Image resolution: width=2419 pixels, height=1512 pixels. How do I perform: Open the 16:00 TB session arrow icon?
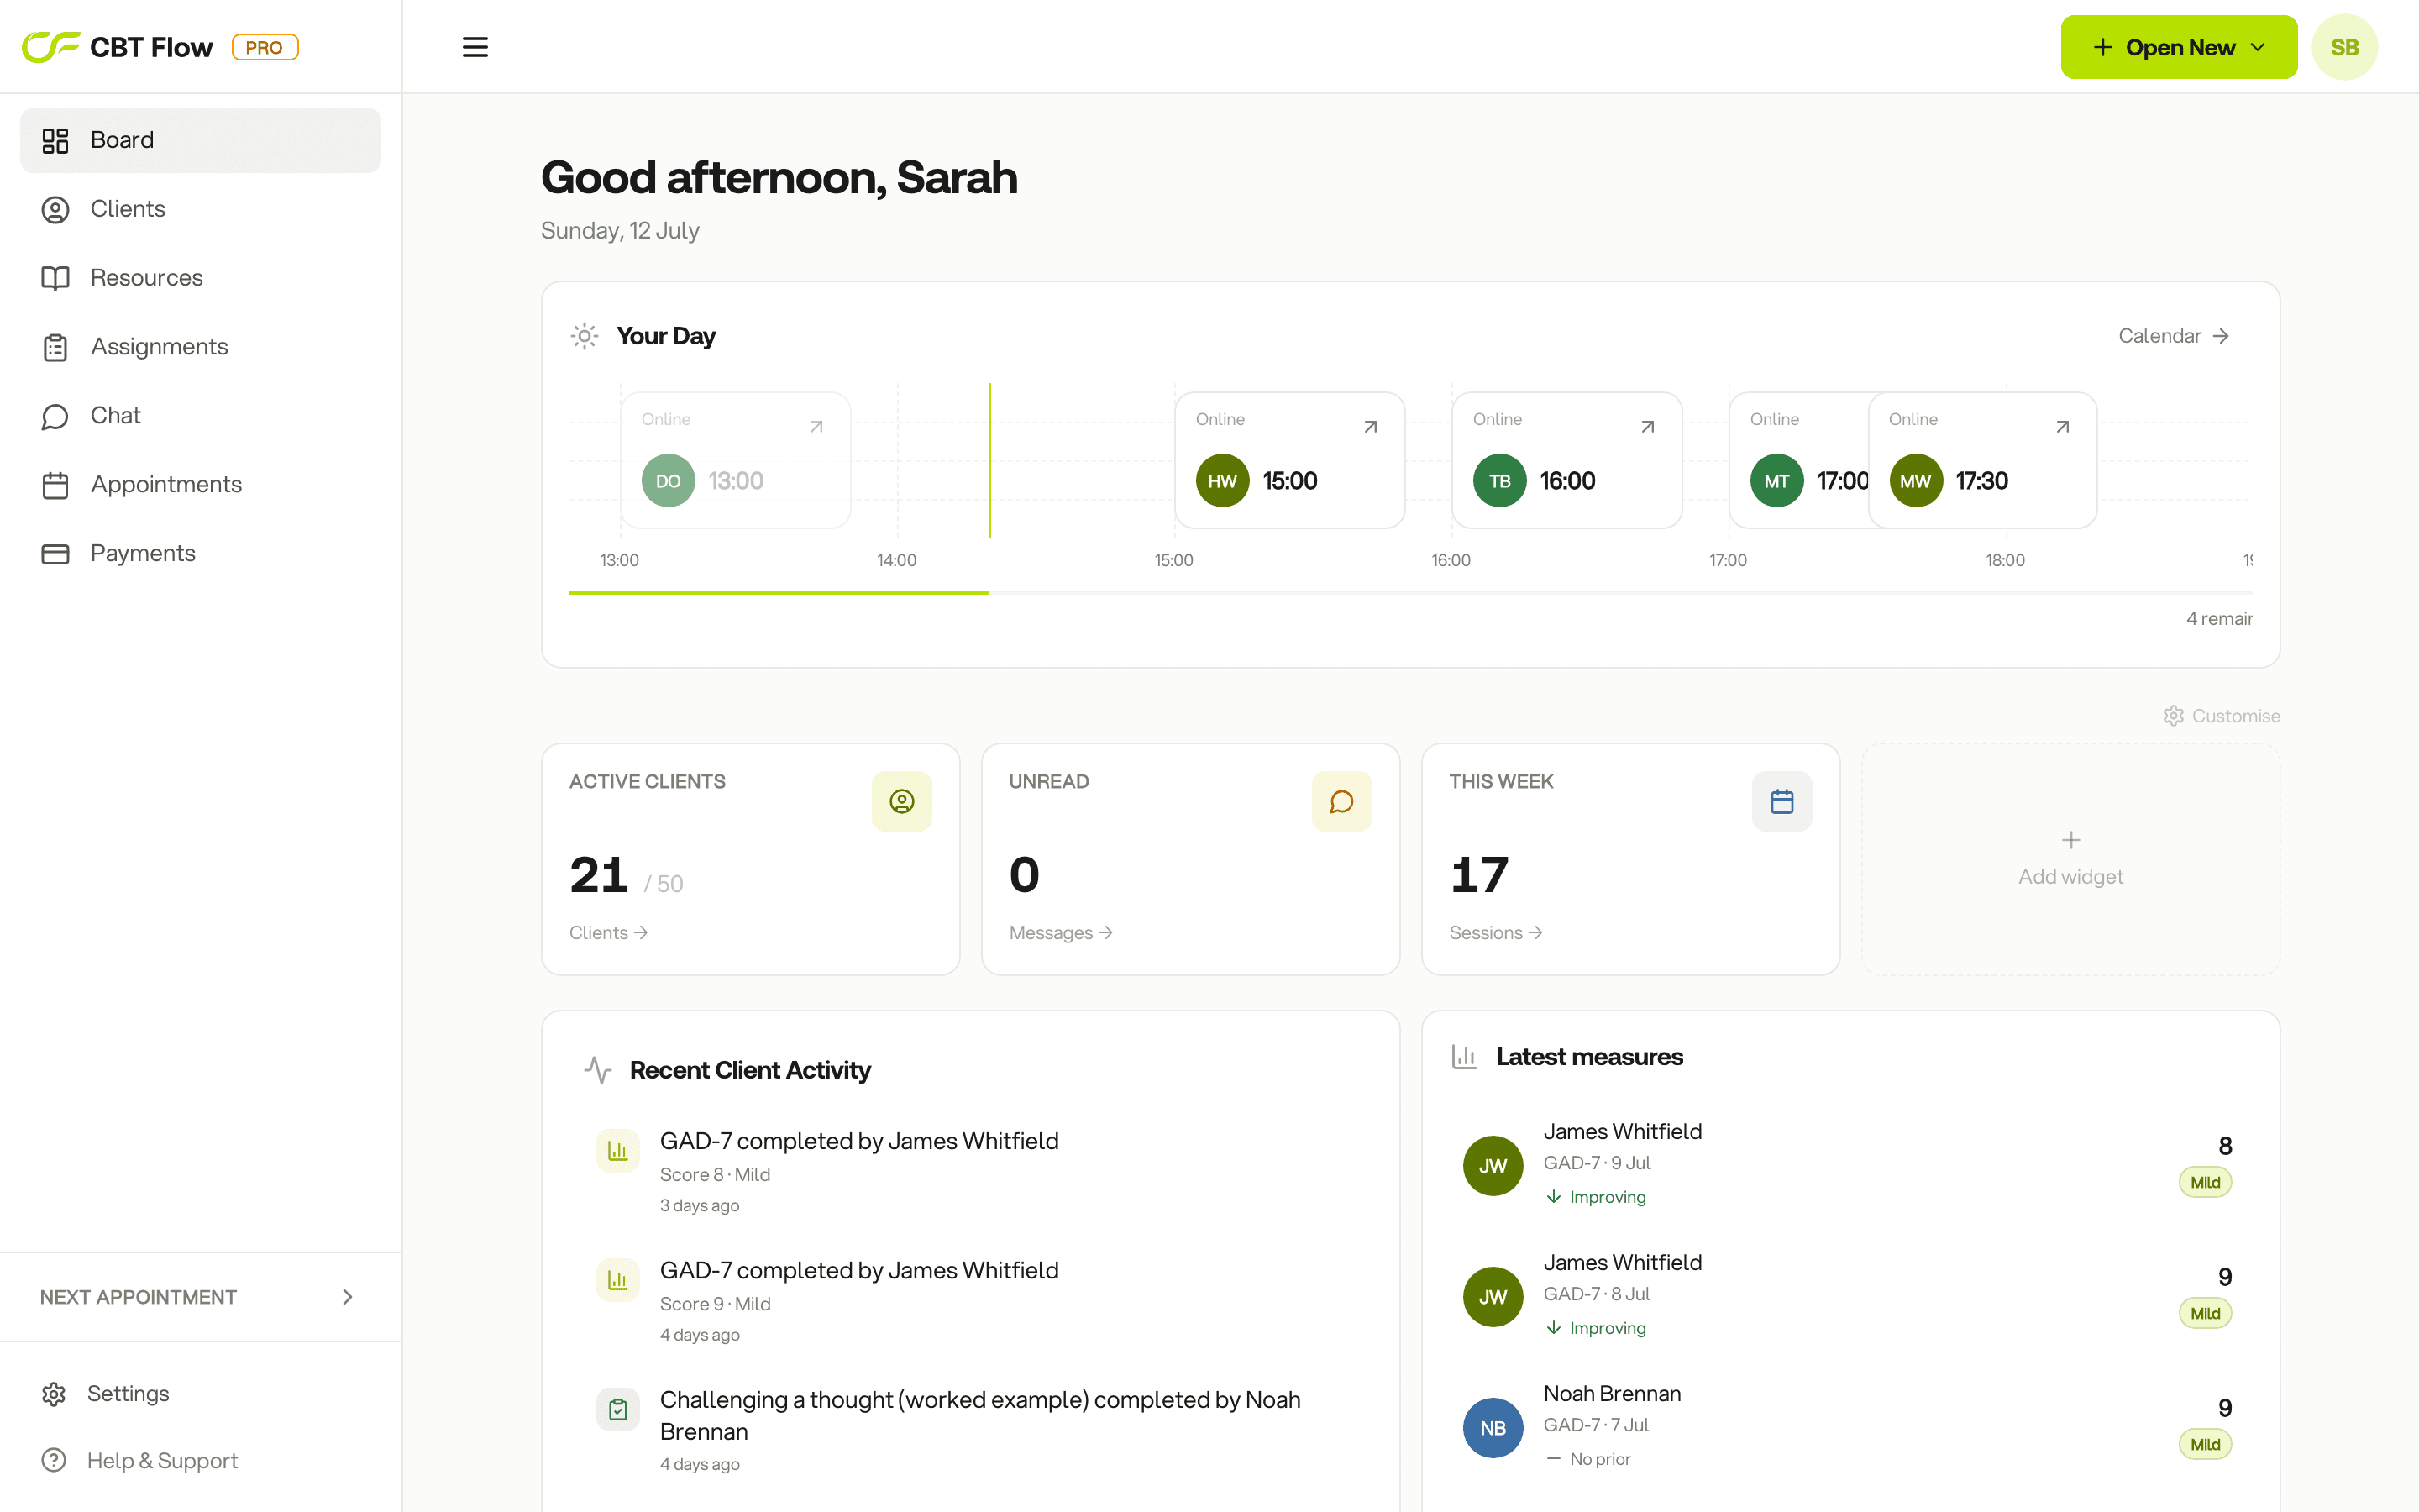coord(1647,427)
